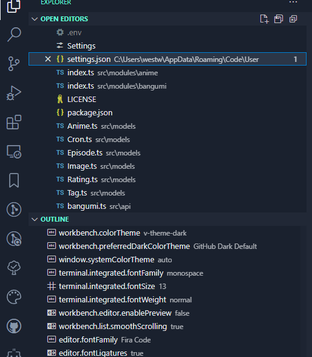Open the Source Control view
This screenshot has height=357, width=312.
pos(13,64)
